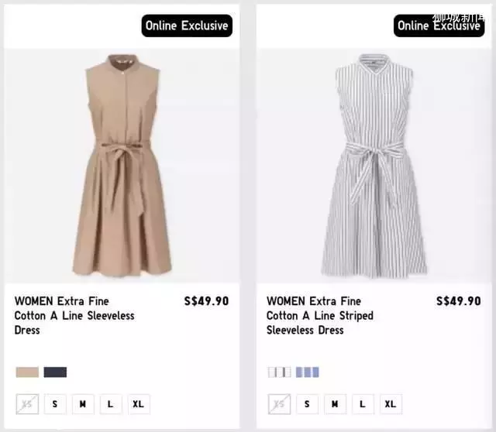Select size M for beige dress
Viewport: 496px width, 432px height.
point(83,404)
